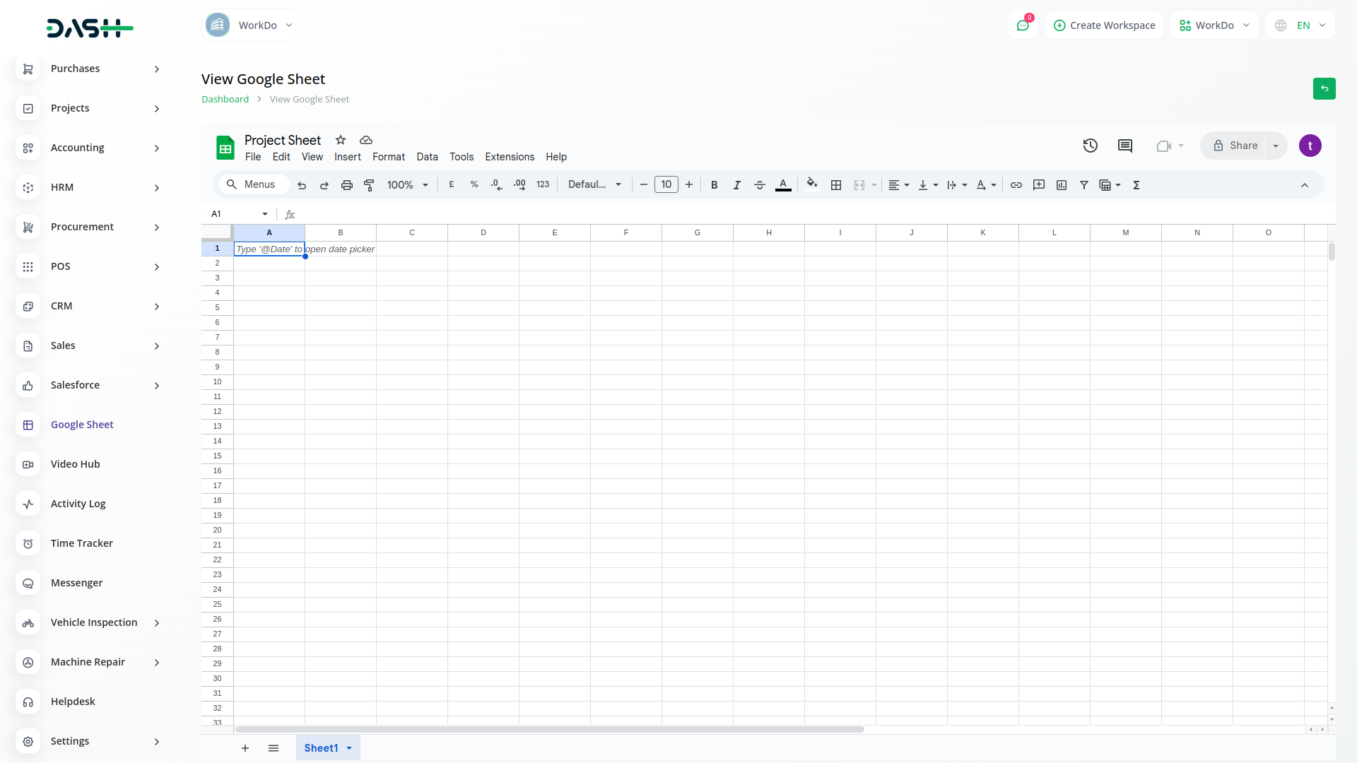The image size is (1357, 763).
Task: Select the Sheet1 tab
Action: (321, 747)
